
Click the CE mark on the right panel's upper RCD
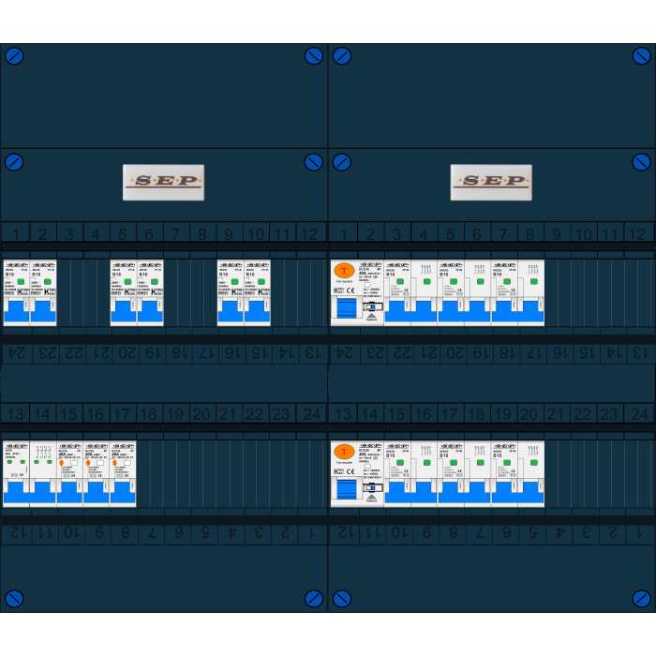tap(350, 291)
